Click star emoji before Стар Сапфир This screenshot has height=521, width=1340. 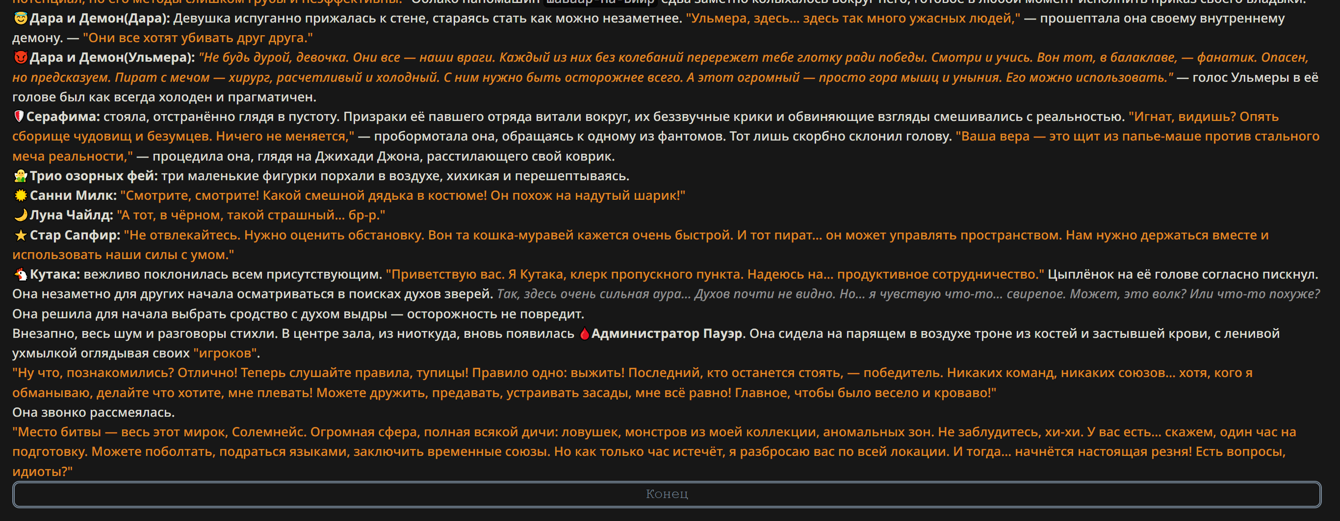coord(20,236)
